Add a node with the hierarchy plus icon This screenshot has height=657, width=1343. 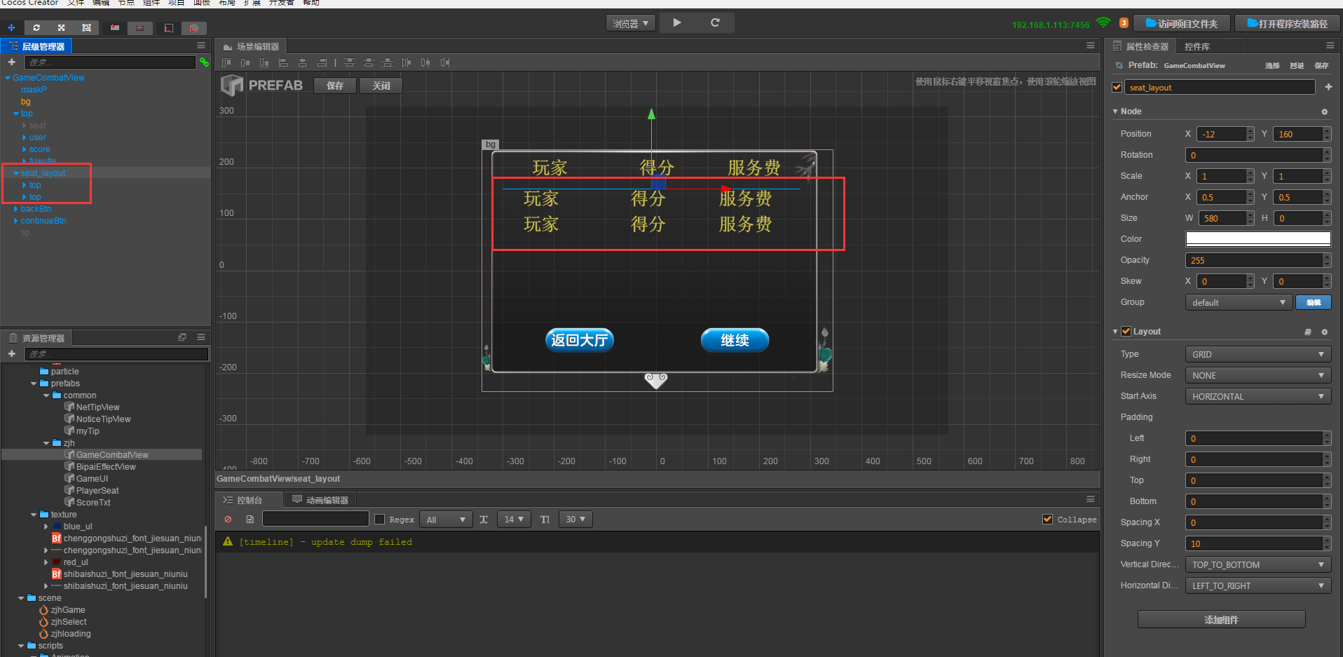[x=11, y=62]
